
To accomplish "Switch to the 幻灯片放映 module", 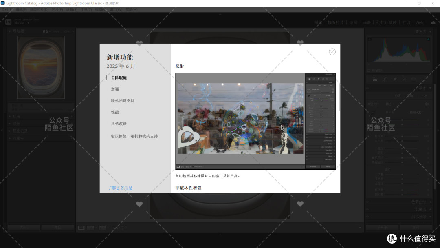I will [x=386, y=23].
